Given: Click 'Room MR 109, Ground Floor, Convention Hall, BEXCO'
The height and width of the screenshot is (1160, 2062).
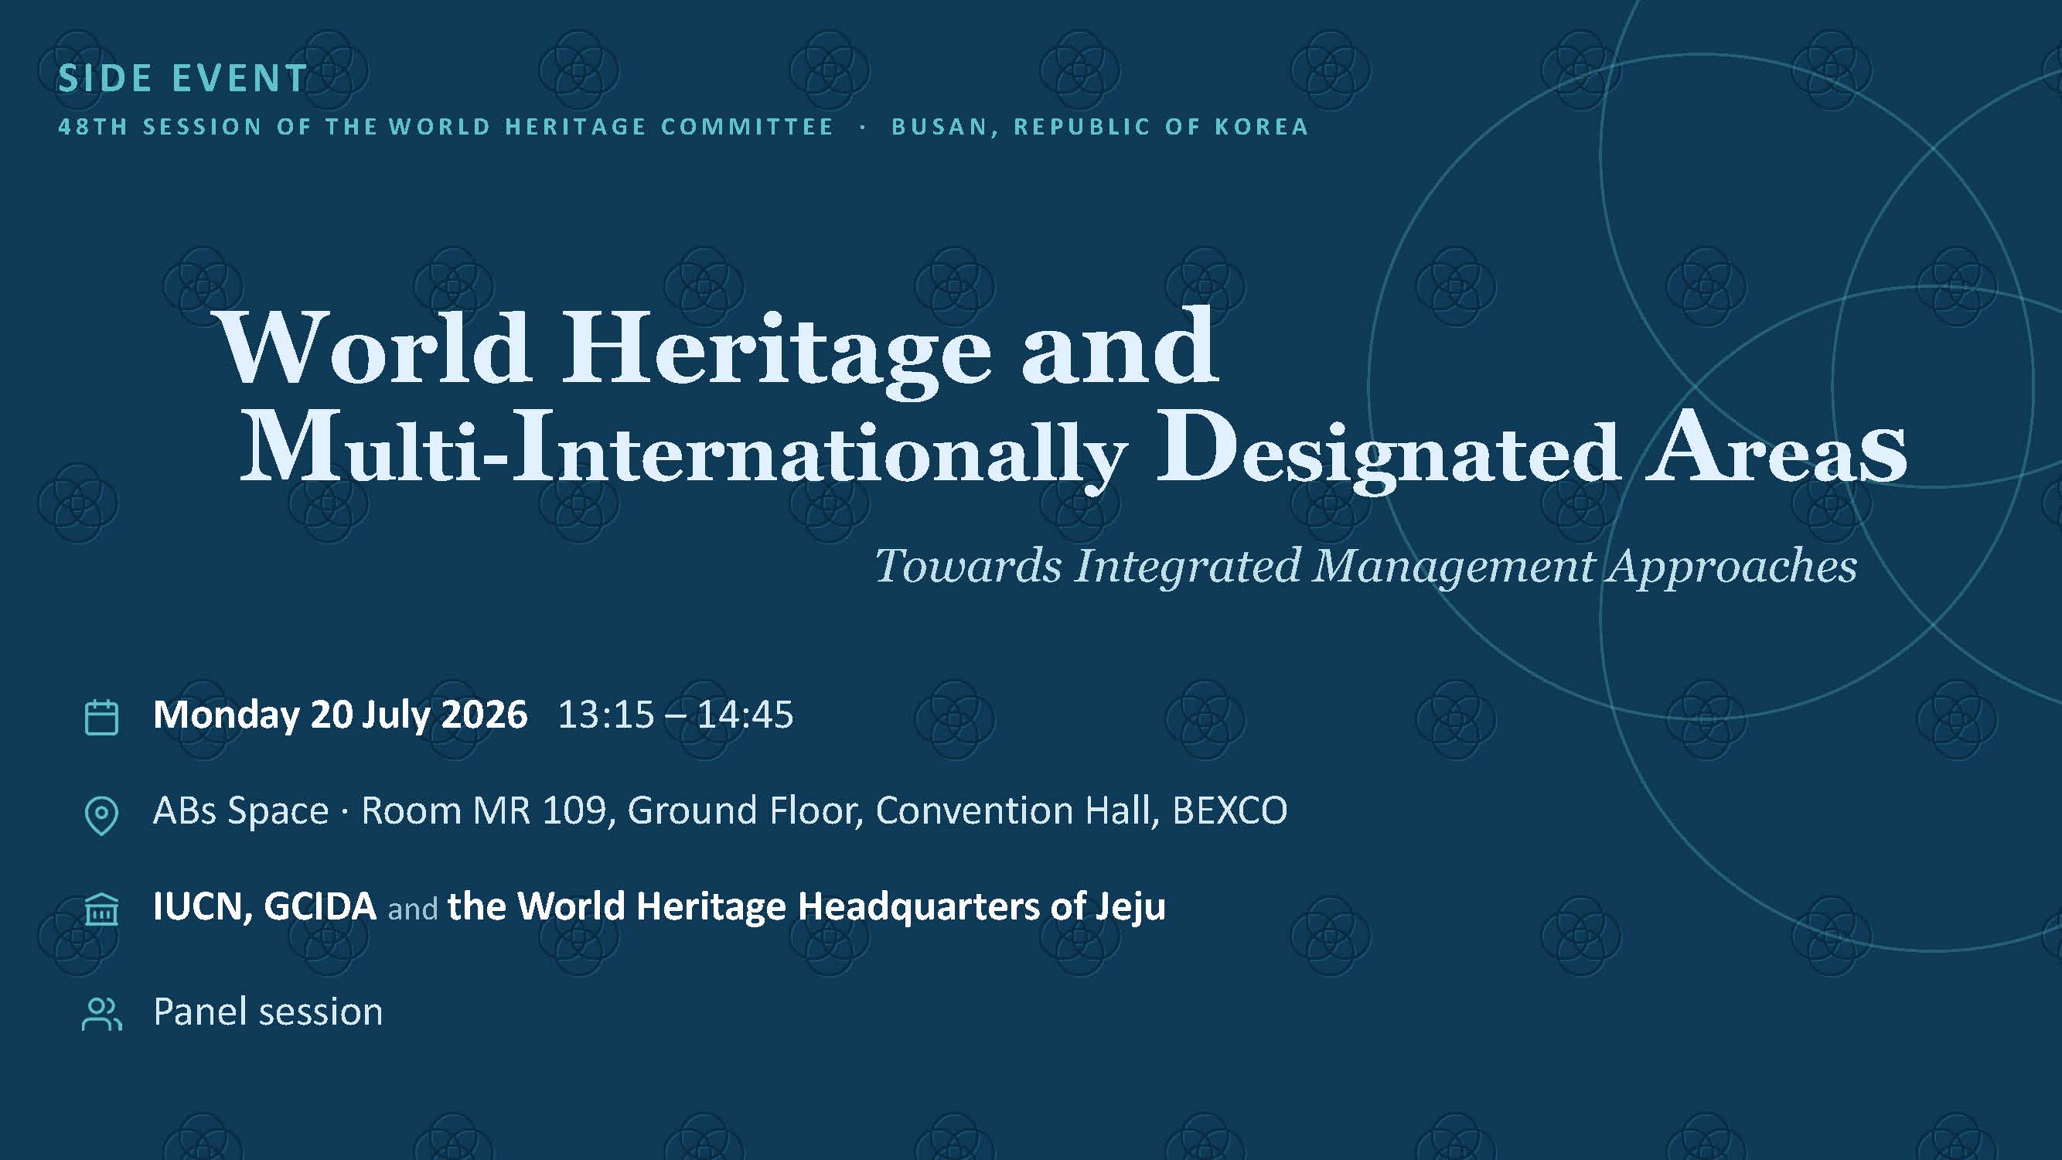Looking at the screenshot, I should (824, 810).
